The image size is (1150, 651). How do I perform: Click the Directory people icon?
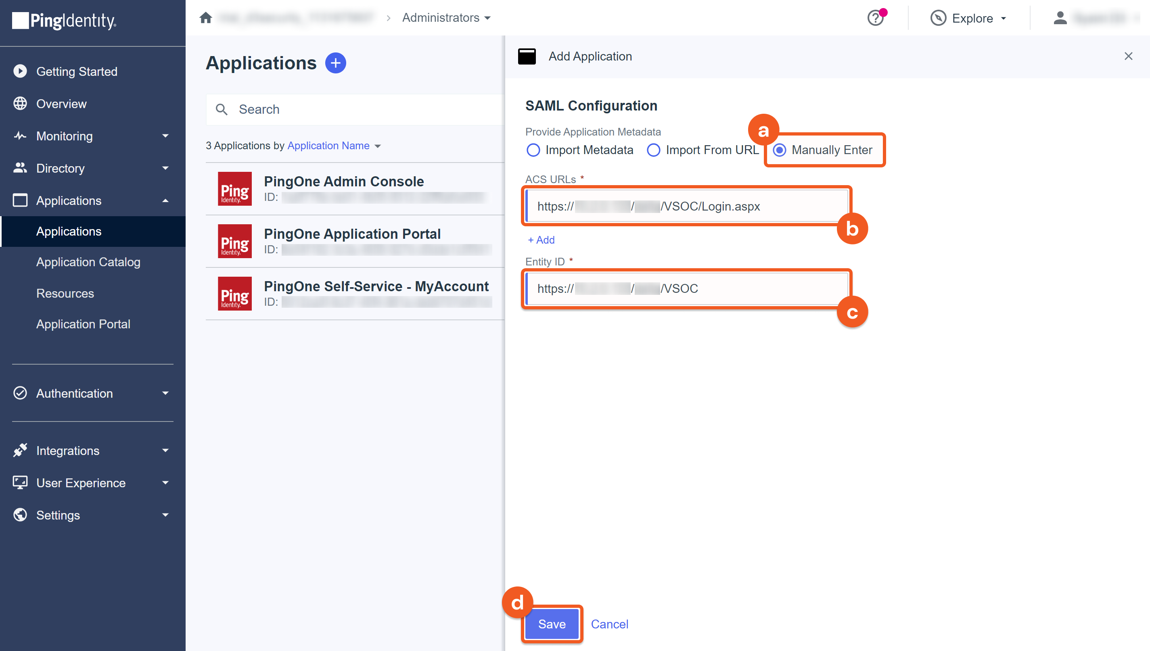(x=20, y=168)
